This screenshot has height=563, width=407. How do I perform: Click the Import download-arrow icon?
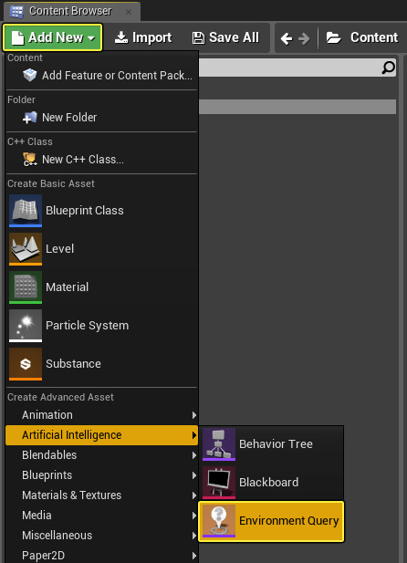(x=121, y=37)
